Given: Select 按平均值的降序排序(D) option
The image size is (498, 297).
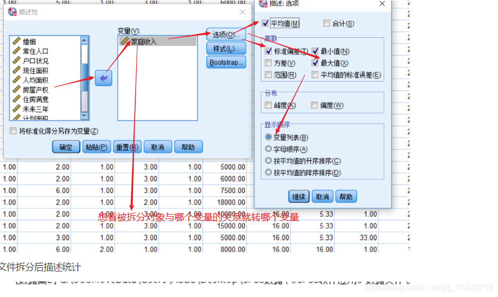Looking at the screenshot, I should (x=268, y=172).
